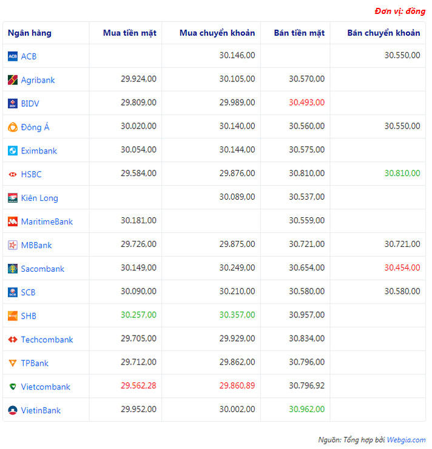Select BIDV's red cash sell rate 30.493,00
Screen dimensions: 432x449
pos(306,103)
